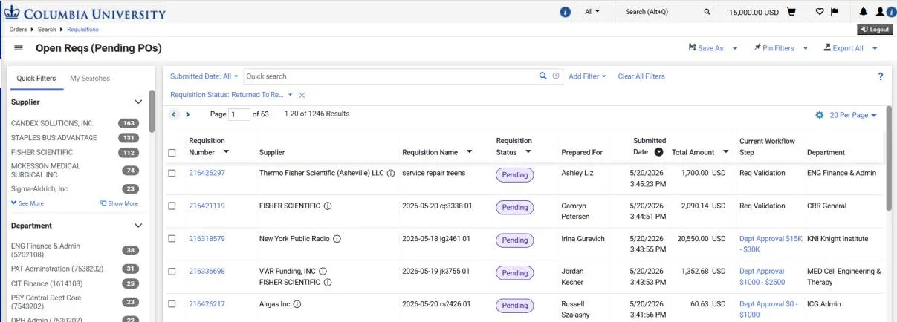Screen dimensions: 897x322
Task: Open the user profile icon
Action: (x=880, y=12)
